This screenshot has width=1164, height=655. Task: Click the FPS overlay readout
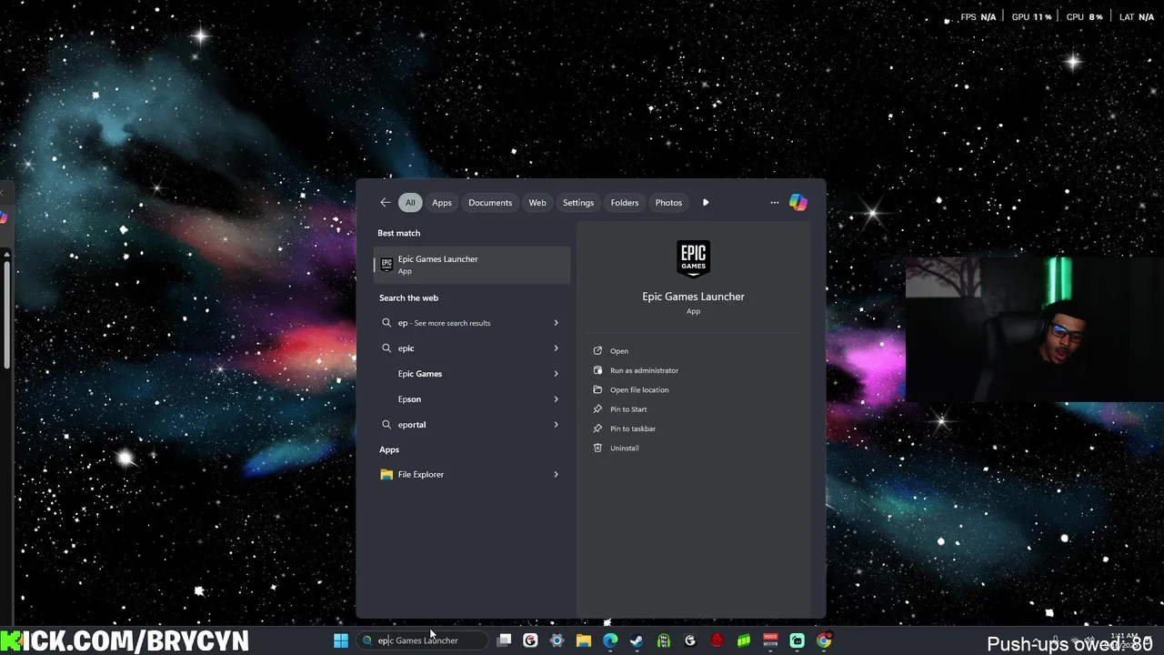[978, 17]
